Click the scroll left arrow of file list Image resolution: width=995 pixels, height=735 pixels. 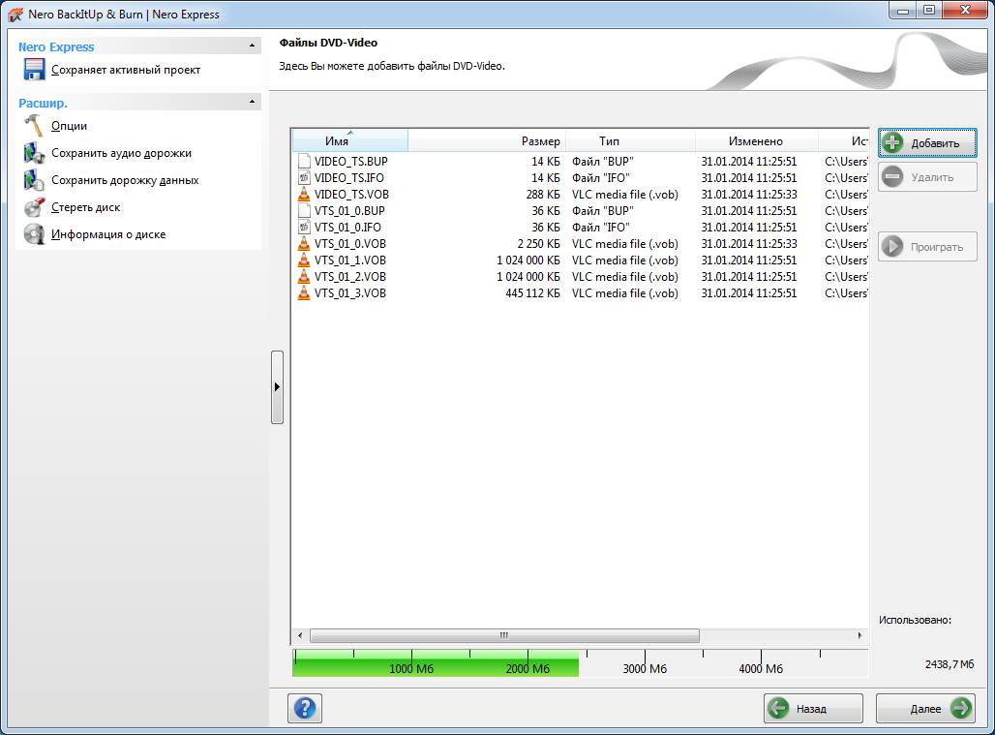(300, 635)
